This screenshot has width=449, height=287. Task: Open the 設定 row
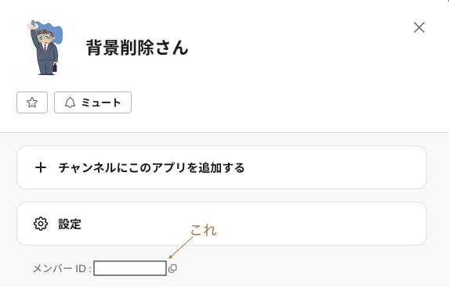click(222, 224)
